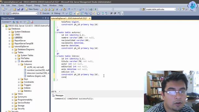Open the Window menu

point(53,6)
